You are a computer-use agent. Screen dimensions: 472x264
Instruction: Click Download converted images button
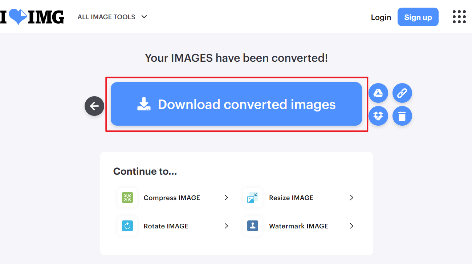pyautogui.click(x=236, y=104)
